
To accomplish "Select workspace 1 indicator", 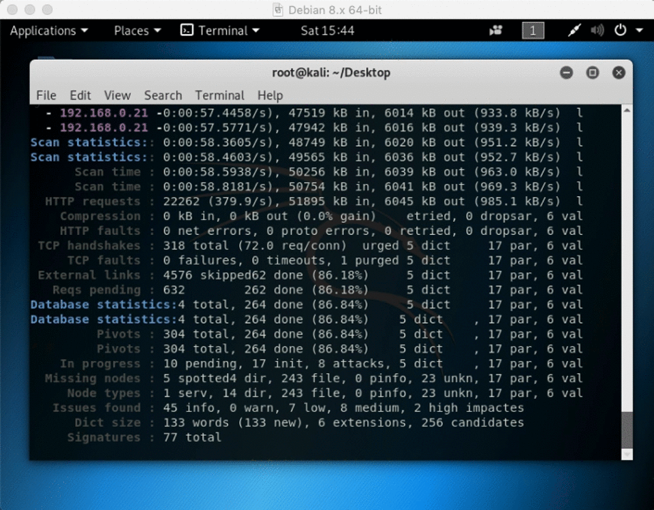I will (x=533, y=31).
